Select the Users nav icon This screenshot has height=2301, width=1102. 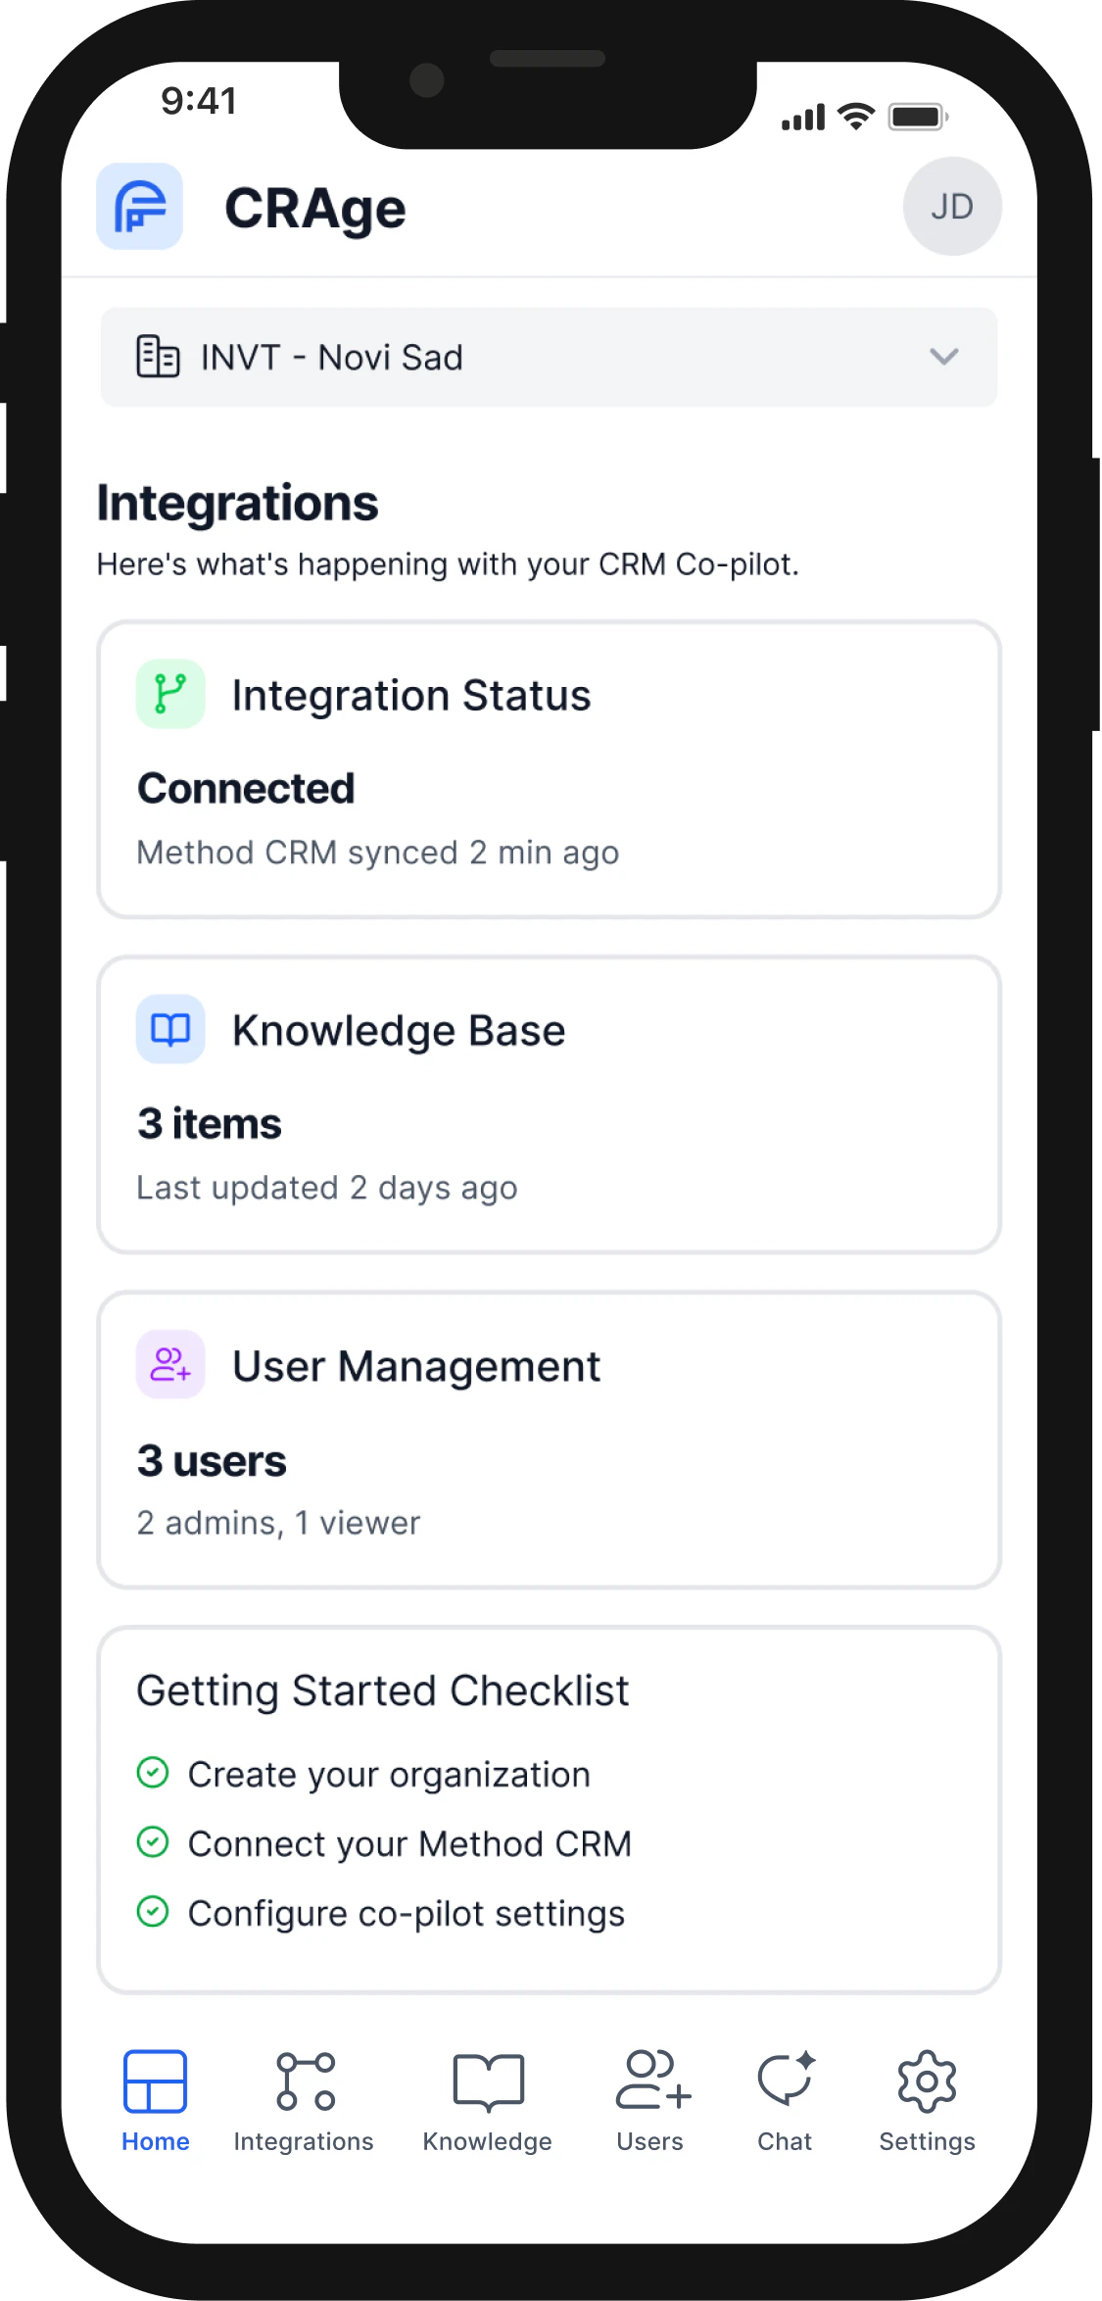pos(649,2081)
